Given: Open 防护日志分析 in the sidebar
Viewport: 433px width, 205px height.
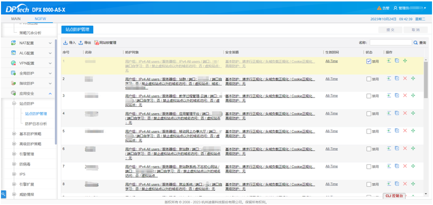Looking at the screenshot, I should click(x=36, y=123).
